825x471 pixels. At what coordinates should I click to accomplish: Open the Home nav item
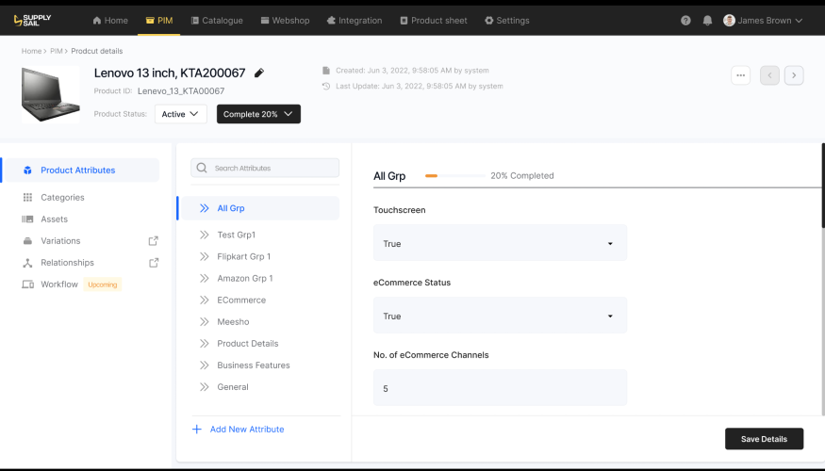click(x=110, y=21)
